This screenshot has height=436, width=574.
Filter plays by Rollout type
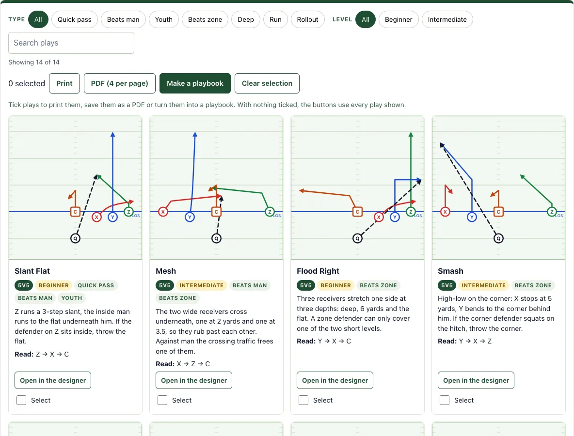(307, 19)
